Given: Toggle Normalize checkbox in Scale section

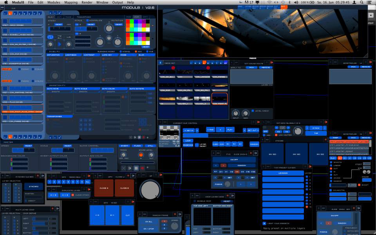Looking at the screenshot, I should click(x=87, y=20).
